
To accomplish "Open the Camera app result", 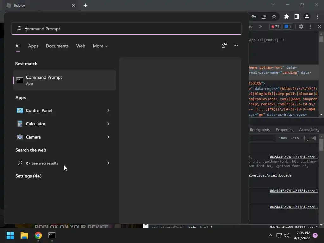I will (x=64, y=137).
